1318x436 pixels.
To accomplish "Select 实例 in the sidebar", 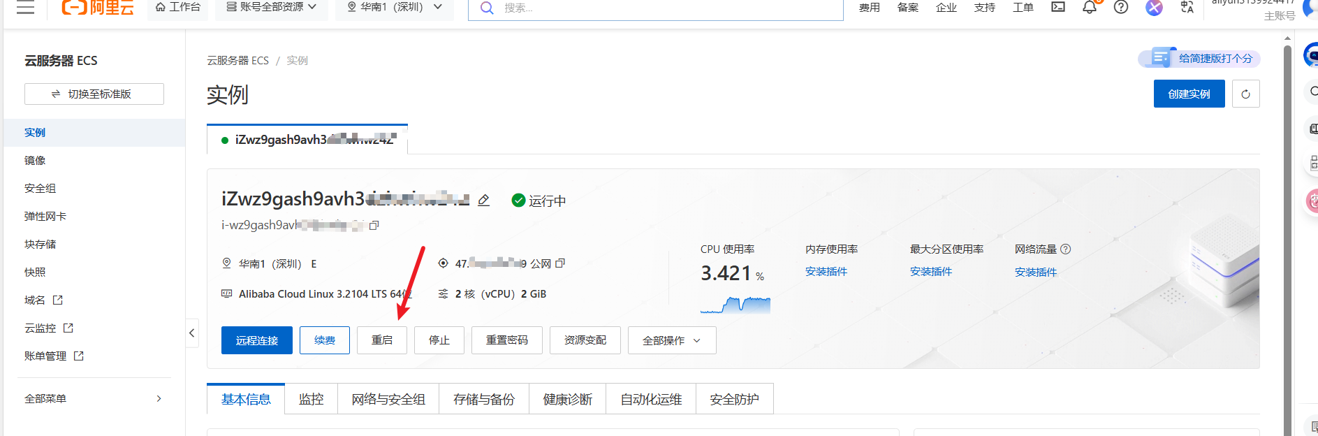I will pos(94,132).
